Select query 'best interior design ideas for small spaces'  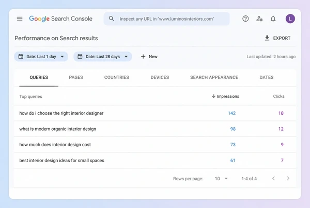pyautogui.click(x=61, y=161)
